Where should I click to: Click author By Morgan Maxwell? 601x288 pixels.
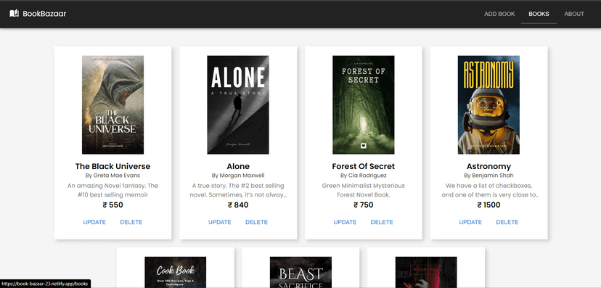[238, 176]
